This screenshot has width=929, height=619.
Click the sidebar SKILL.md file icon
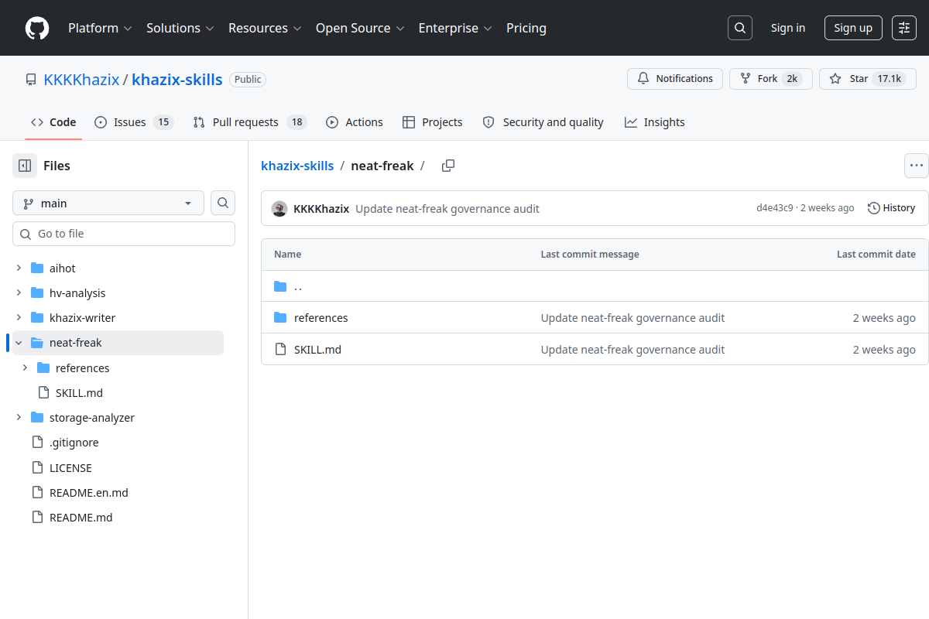coord(43,393)
